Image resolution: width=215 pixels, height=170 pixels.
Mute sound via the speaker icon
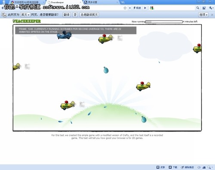point(199,167)
